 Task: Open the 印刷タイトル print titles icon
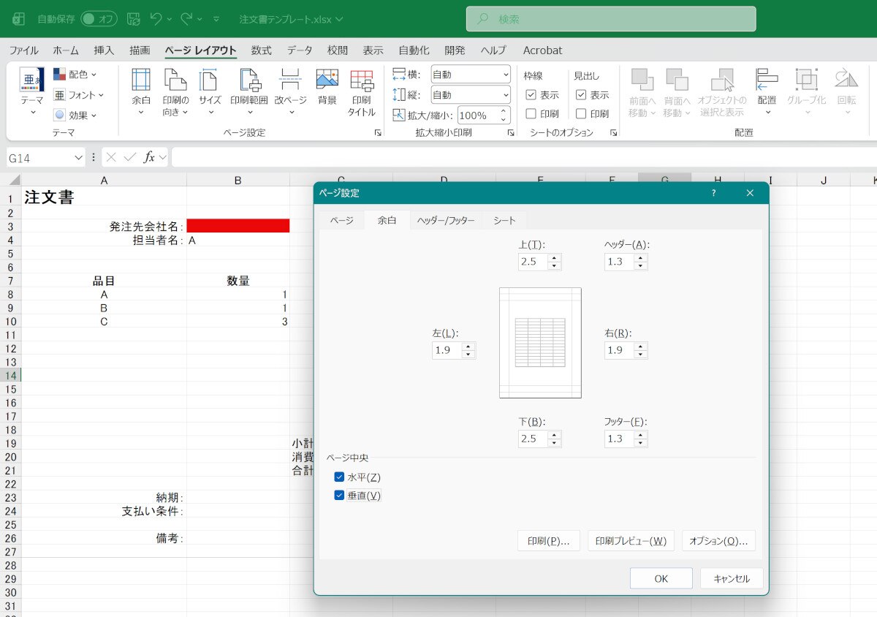(x=361, y=80)
